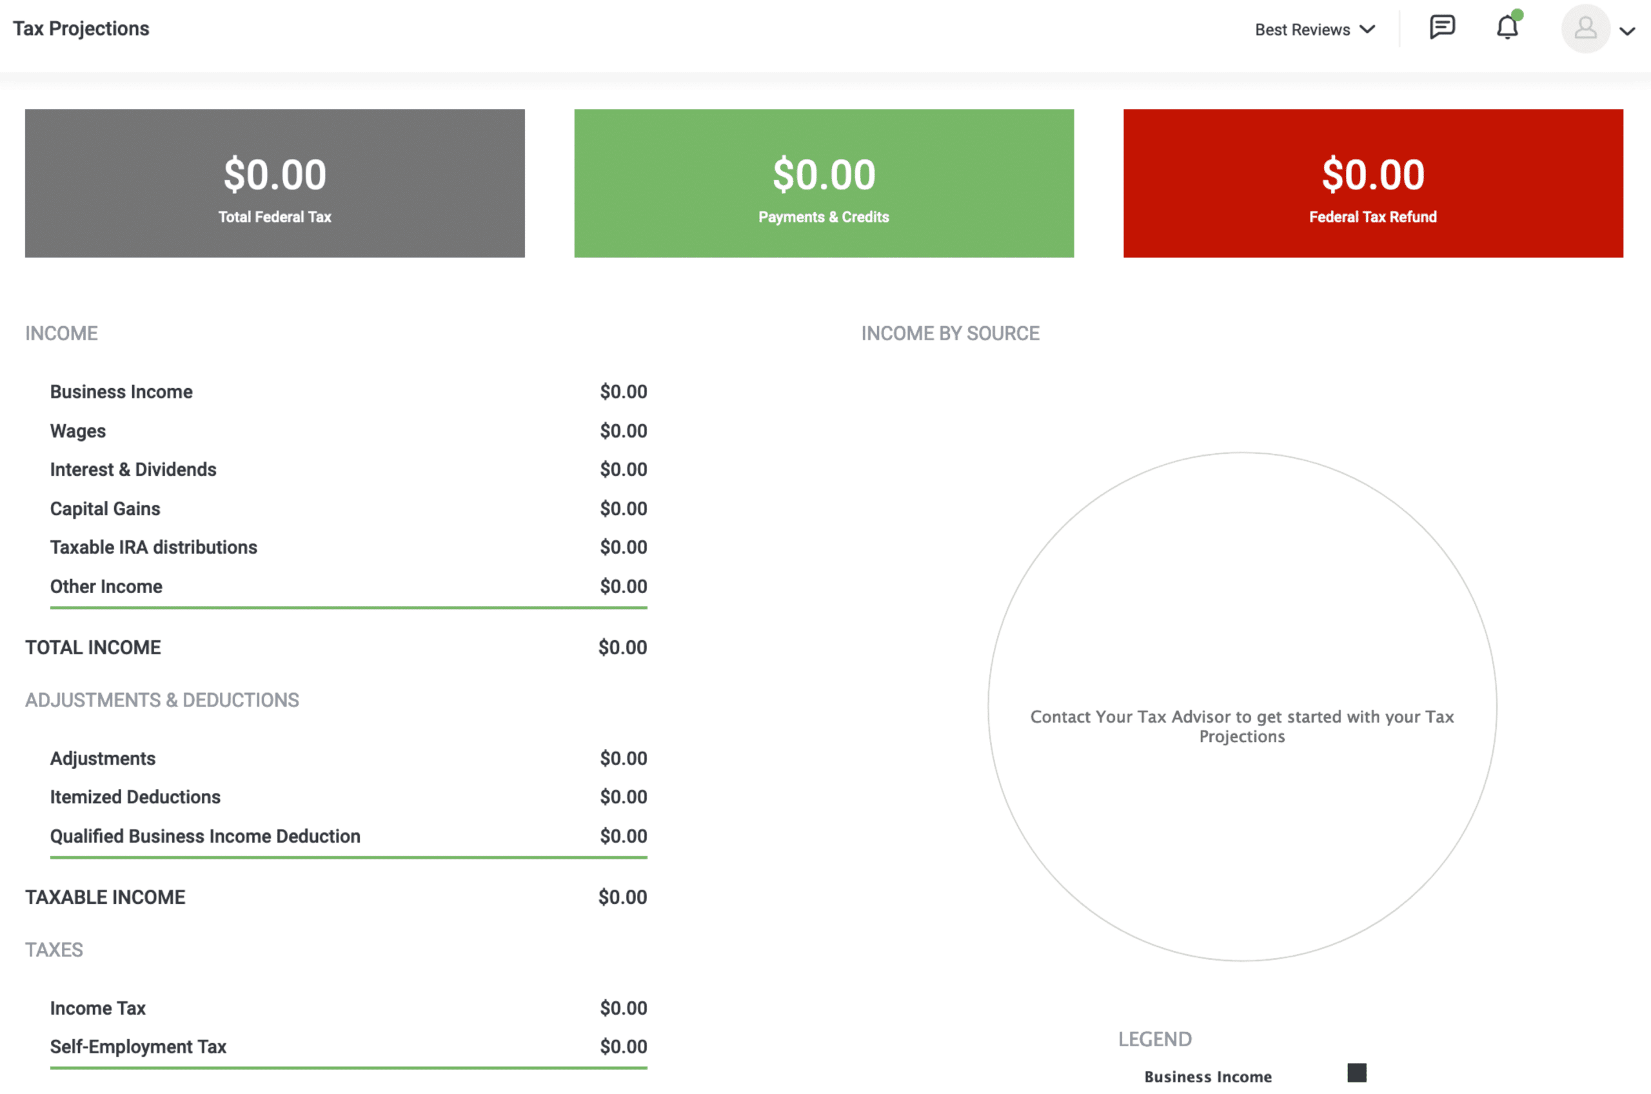Open the chat messages icon
The width and height of the screenshot is (1651, 1094).
pos(1441,28)
